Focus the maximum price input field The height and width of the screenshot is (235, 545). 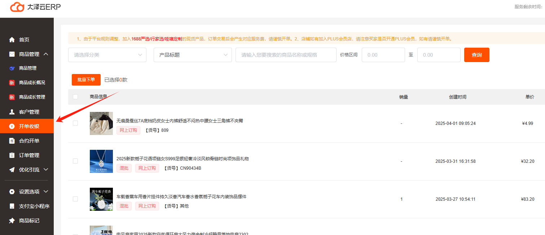(439, 55)
